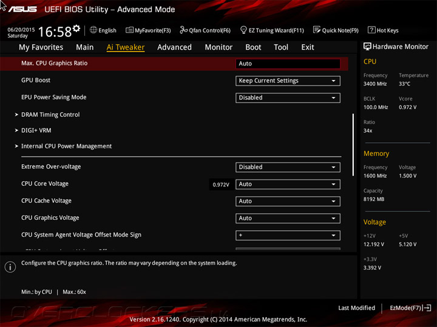Click the 33°C temperature value
The height and width of the screenshot is (327, 437).
[x=404, y=84]
